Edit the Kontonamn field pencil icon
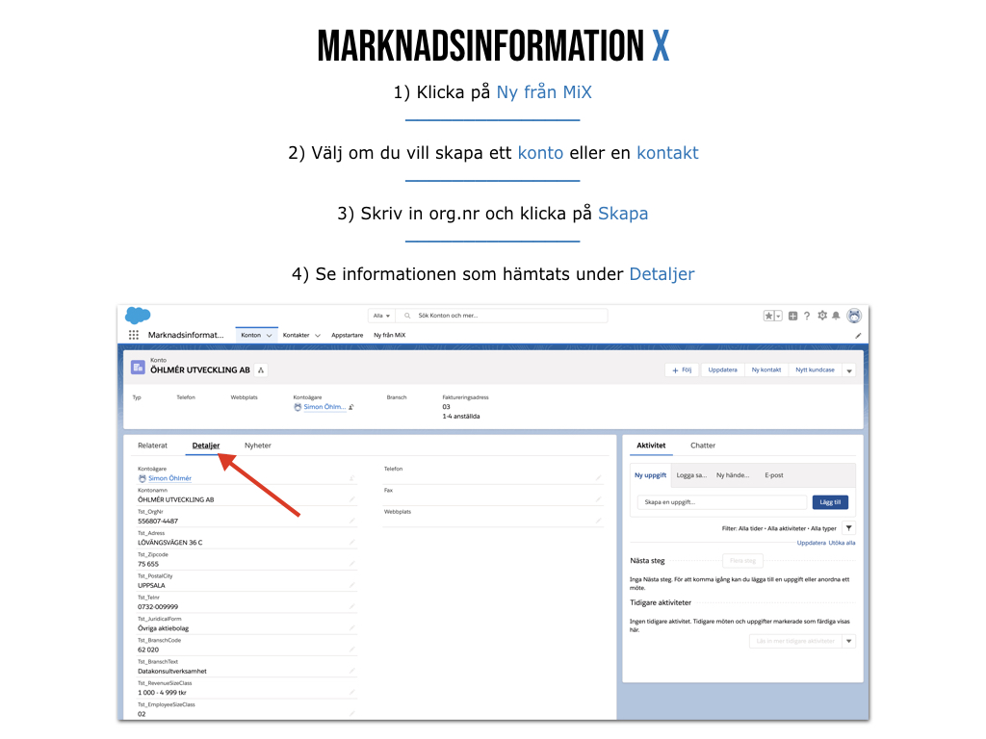The image size is (986, 739). [x=351, y=499]
